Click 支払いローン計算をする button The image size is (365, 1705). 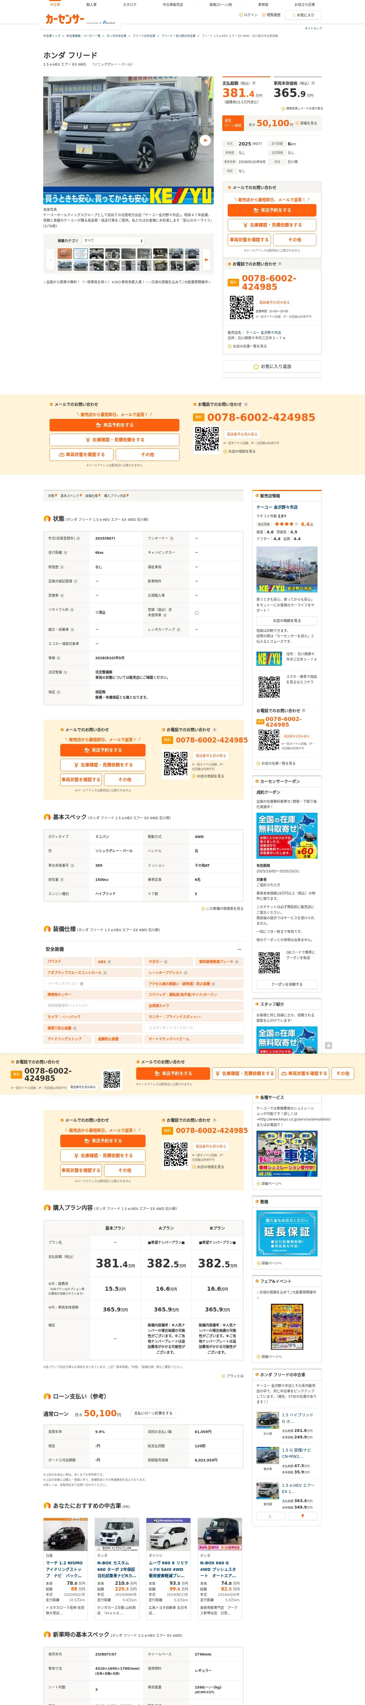153,1413
